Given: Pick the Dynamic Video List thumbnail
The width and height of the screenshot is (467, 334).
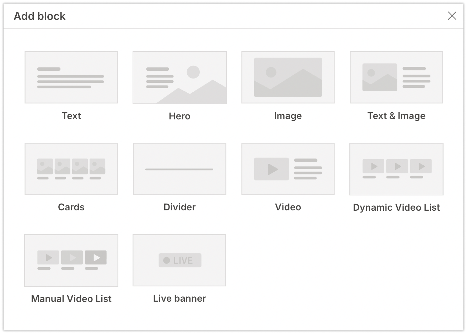Looking at the screenshot, I should click(396, 169).
